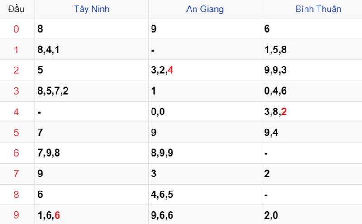Viewport: 362px width, 224px height.
Task: Select the row header digit 9
Action: (x=17, y=215)
